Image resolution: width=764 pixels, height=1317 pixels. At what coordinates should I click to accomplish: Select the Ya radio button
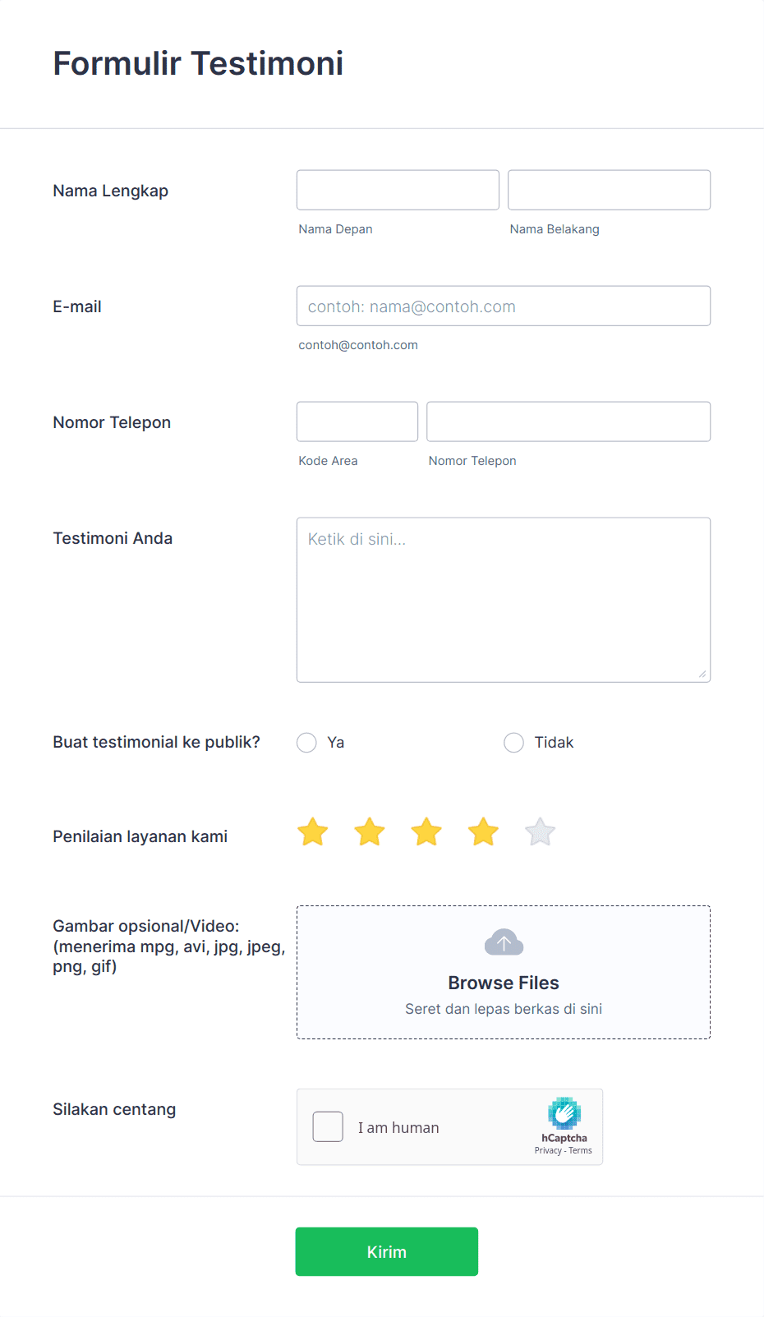point(306,742)
